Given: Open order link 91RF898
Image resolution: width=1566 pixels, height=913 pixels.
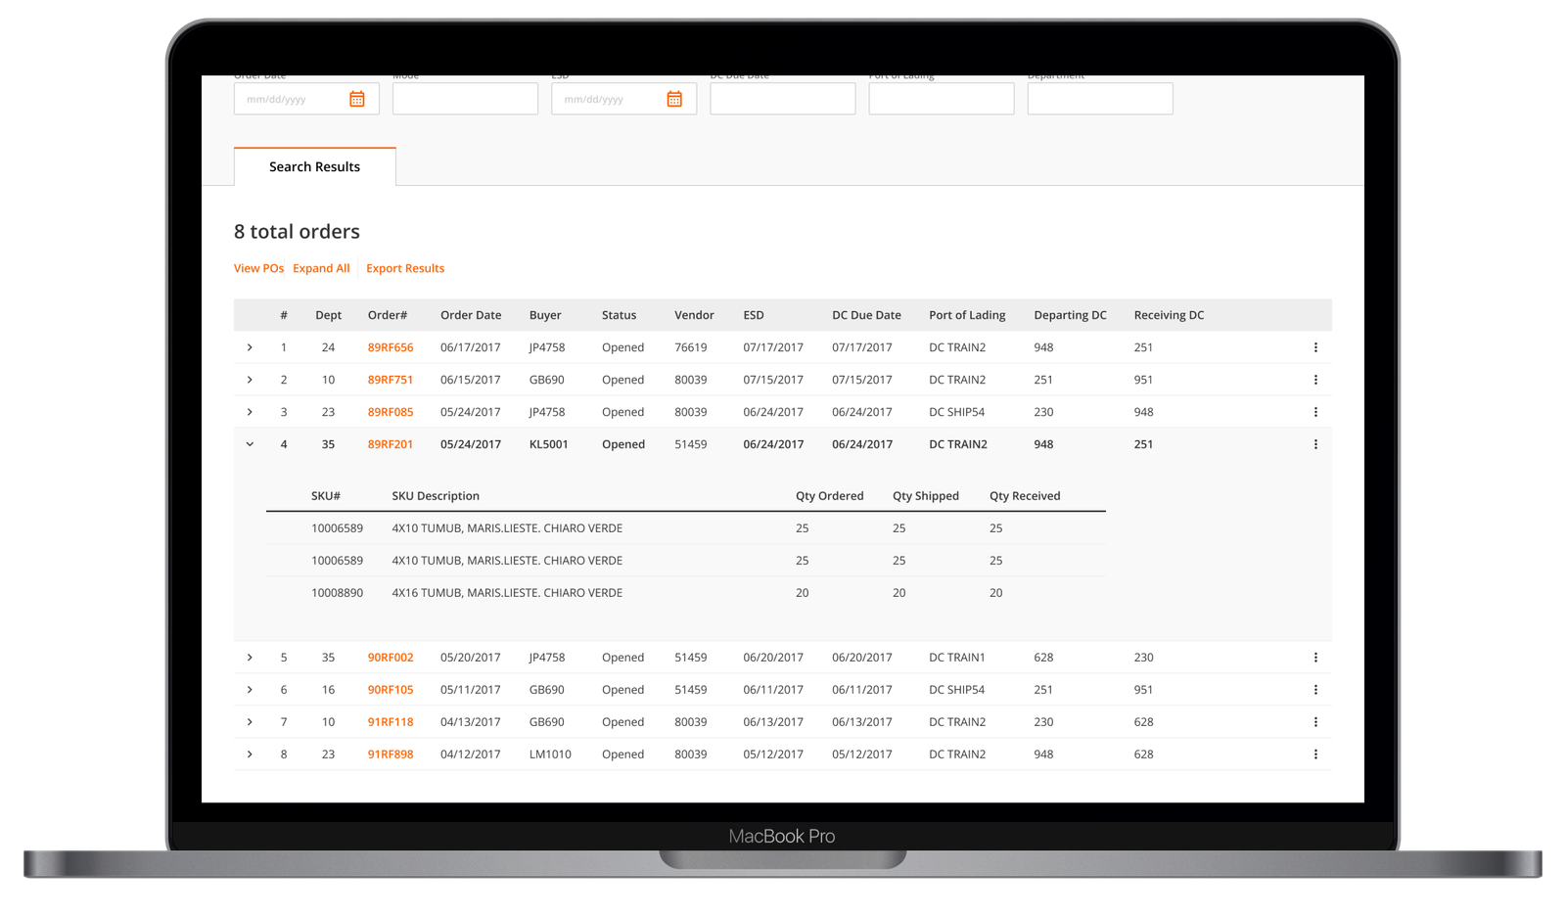Looking at the screenshot, I should [391, 754].
